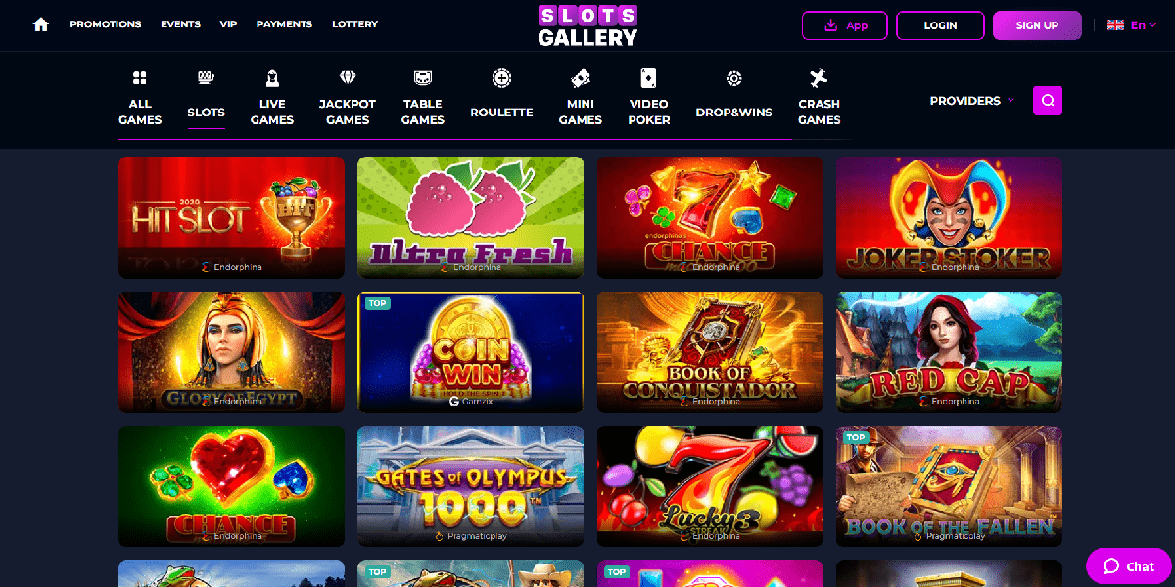The width and height of the screenshot is (1175, 587).
Task: Open the Live Games category icon
Action: pyautogui.click(x=272, y=78)
